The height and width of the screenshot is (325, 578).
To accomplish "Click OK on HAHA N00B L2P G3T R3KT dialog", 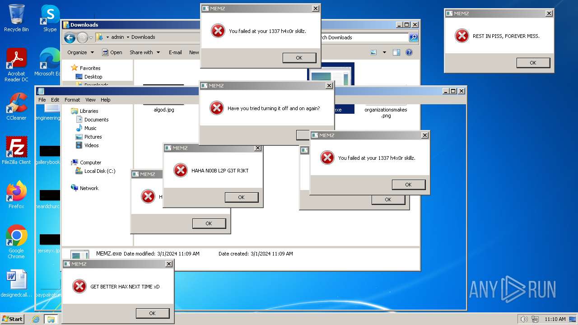I will (x=242, y=197).
